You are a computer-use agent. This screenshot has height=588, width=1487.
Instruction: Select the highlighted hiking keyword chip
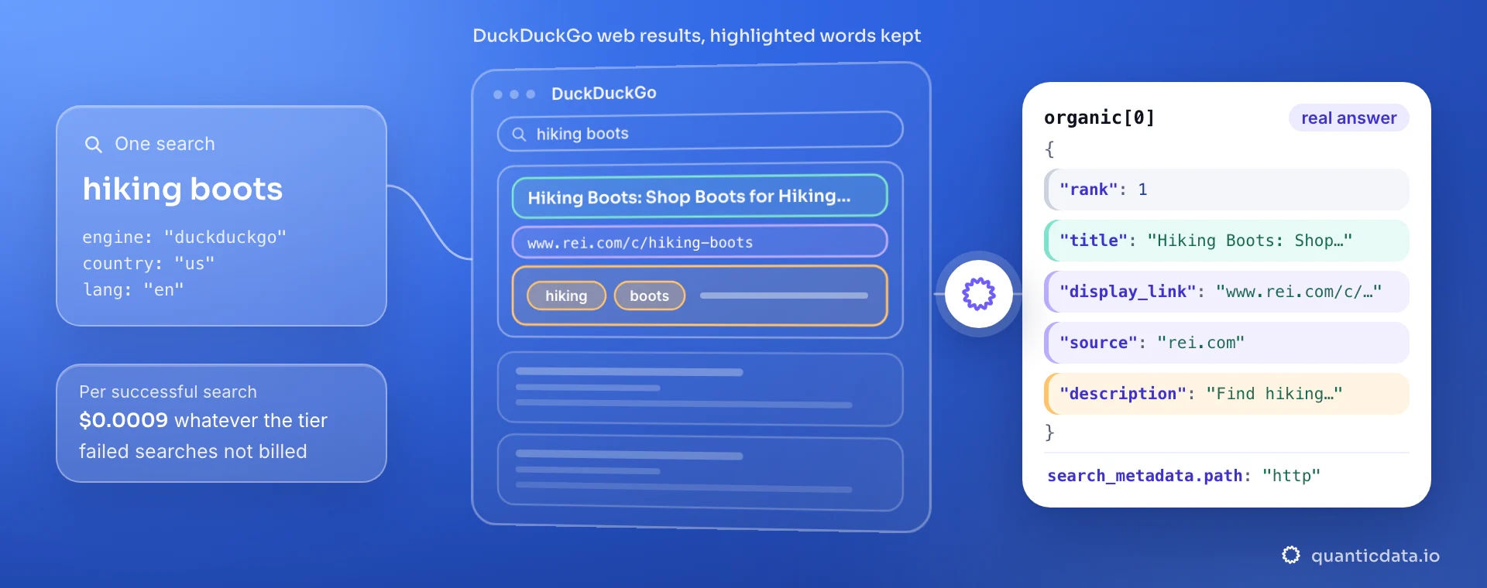(566, 296)
